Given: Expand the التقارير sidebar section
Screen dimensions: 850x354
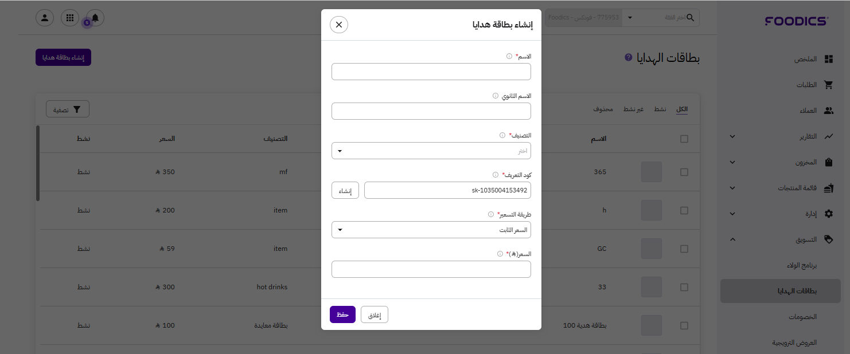Looking at the screenshot, I should coord(732,136).
